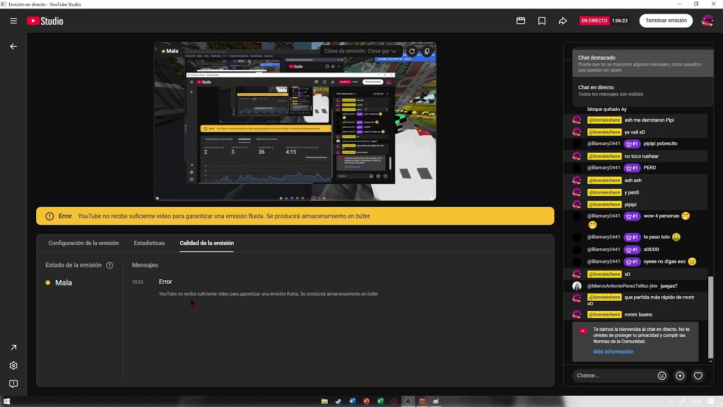Click the Terminar emisión button
723x407 pixels.
(666, 21)
